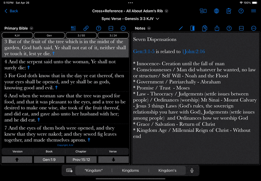Viewport: 261px width, 181px height.
Task: Show the keyboard via keyboard icon
Action: (69, 170)
